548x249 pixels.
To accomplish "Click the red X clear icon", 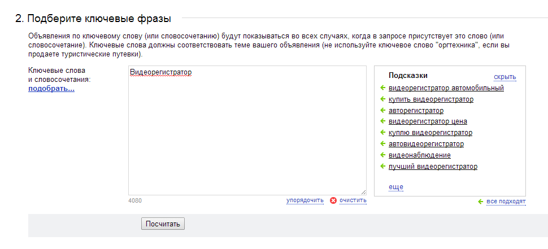I will click(333, 200).
